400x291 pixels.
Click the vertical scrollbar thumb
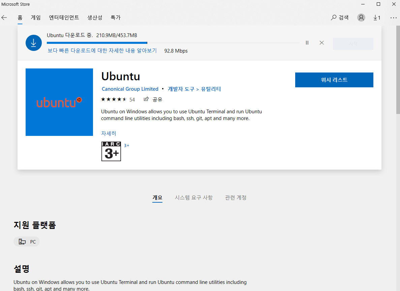point(398,69)
